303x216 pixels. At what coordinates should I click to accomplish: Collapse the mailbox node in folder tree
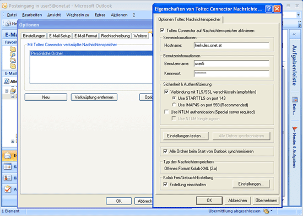(7, 90)
